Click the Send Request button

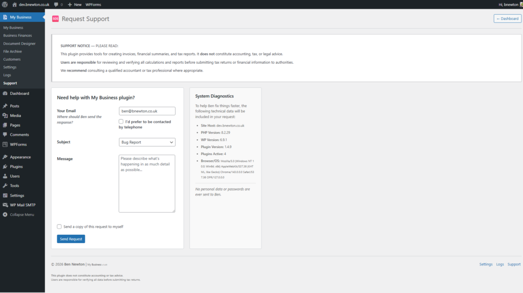click(71, 239)
